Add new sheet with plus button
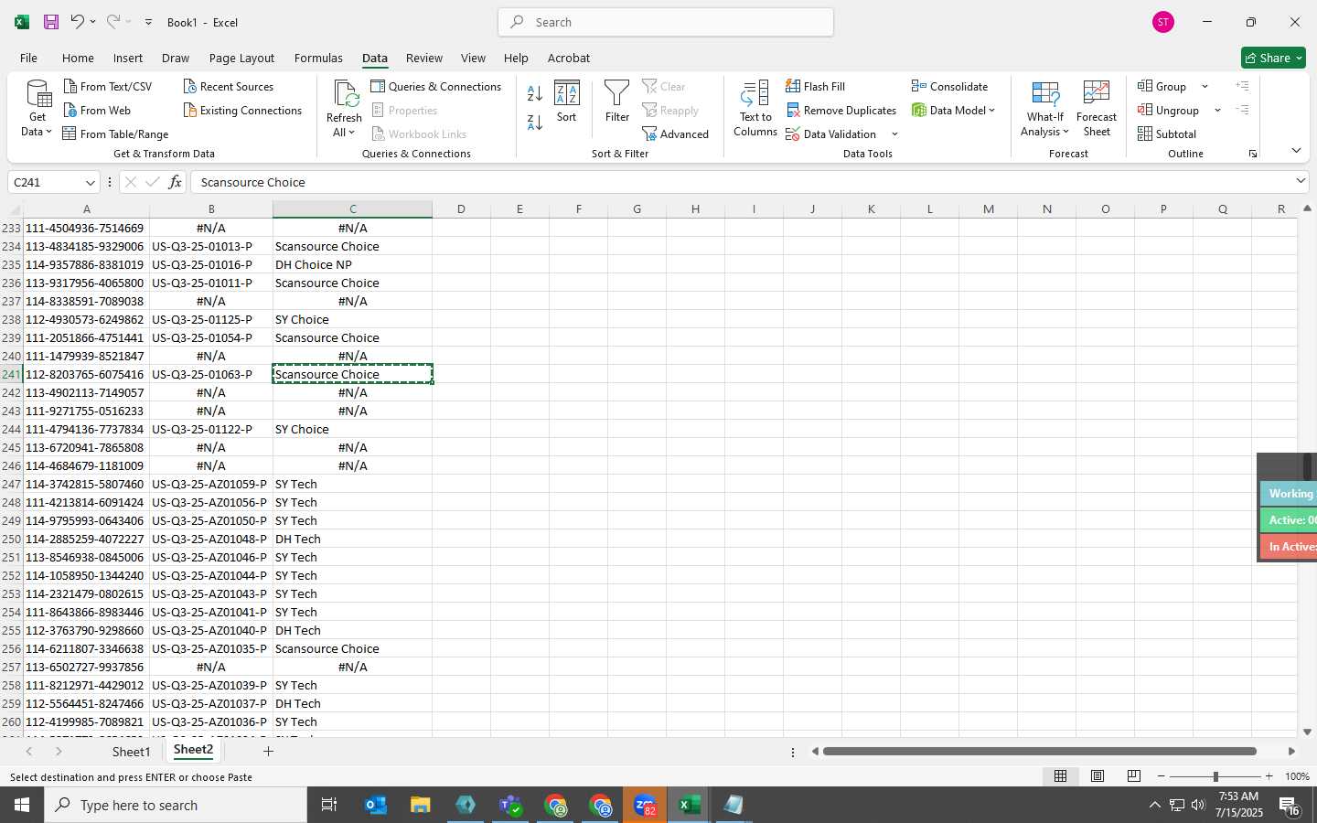This screenshot has width=1317, height=823. (268, 751)
